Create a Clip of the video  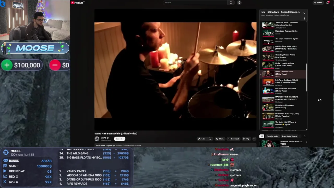pyautogui.click(x=246, y=139)
